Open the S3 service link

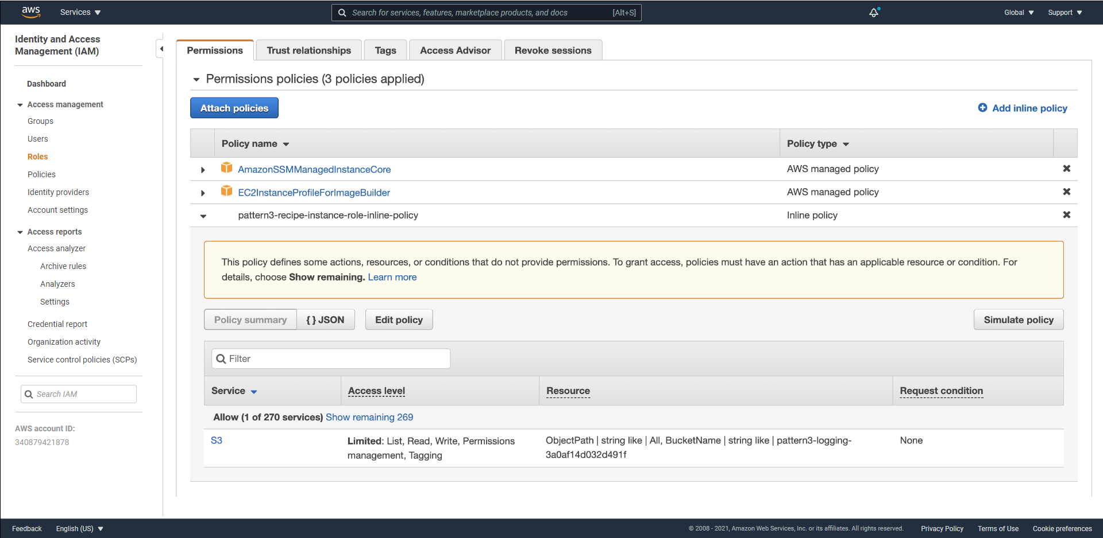point(217,440)
